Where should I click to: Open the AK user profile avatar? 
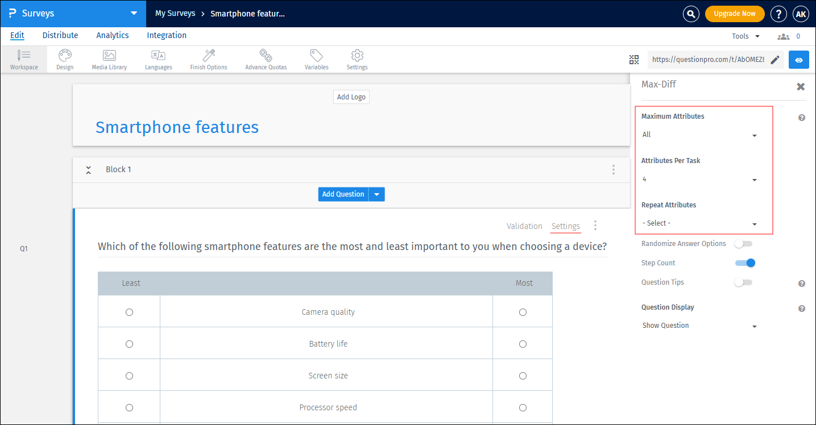(x=801, y=14)
